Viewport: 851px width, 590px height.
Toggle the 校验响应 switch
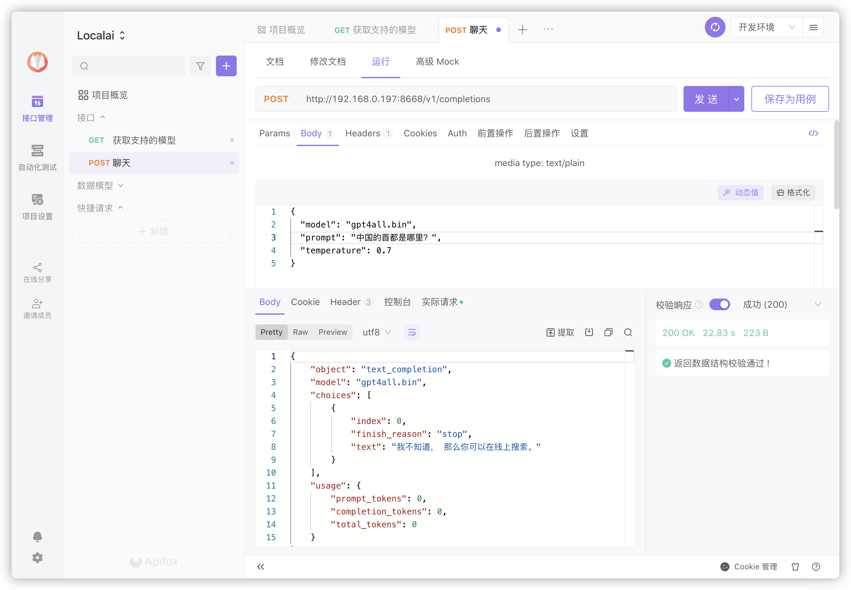pos(719,304)
